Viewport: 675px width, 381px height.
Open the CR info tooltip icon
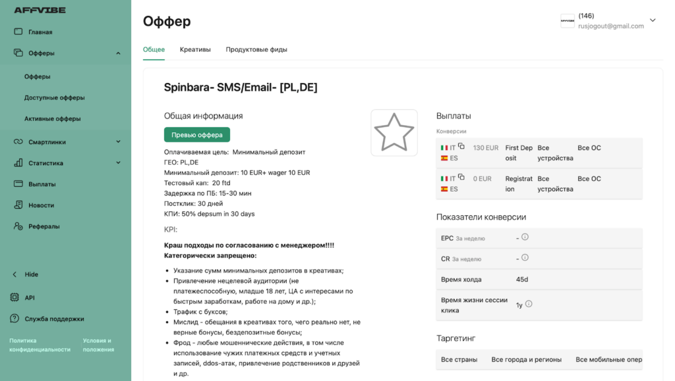(525, 258)
